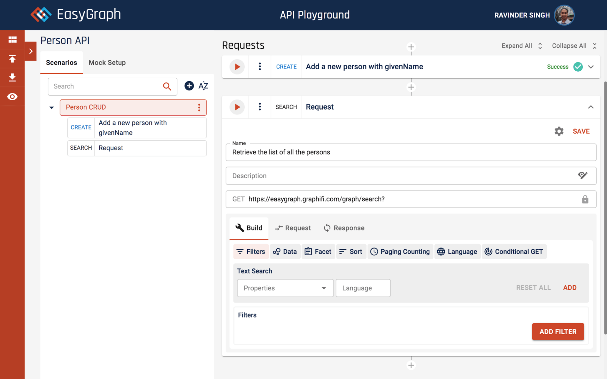Open the Response tab
This screenshot has height=379, width=607.
pyautogui.click(x=344, y=228)
